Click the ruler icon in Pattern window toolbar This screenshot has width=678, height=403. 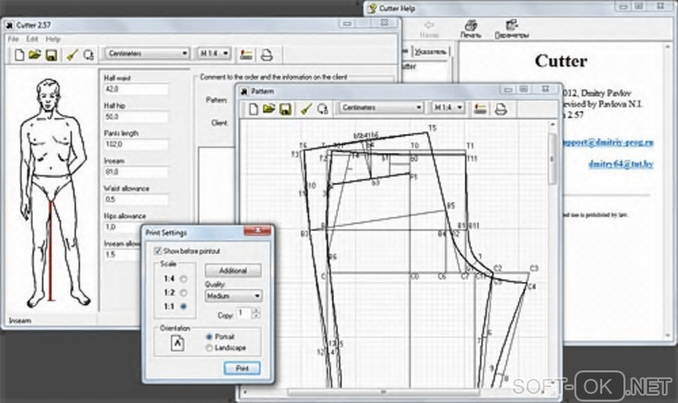479,109
